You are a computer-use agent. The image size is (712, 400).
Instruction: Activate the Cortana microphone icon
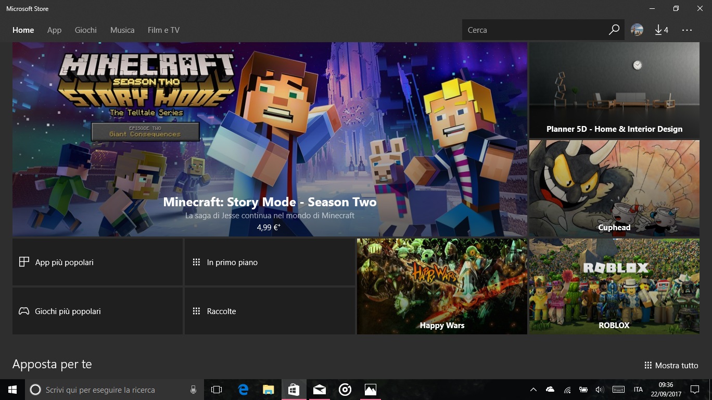coord(193,390)
